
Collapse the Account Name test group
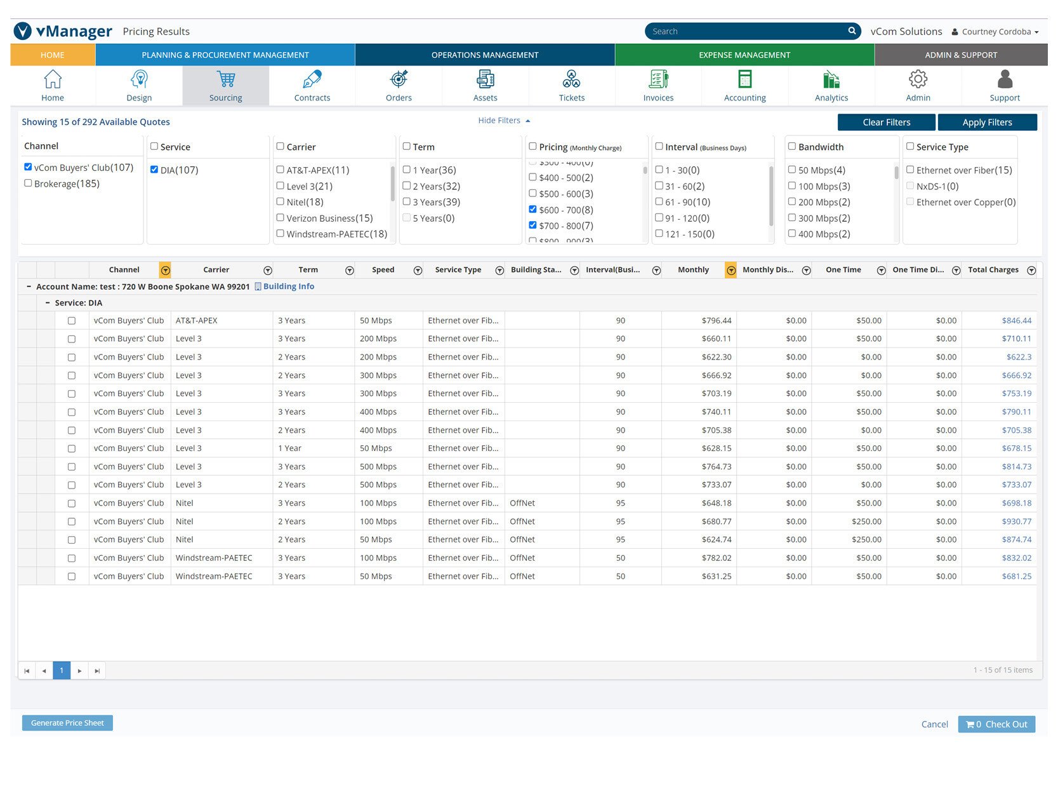pos(29,286)
